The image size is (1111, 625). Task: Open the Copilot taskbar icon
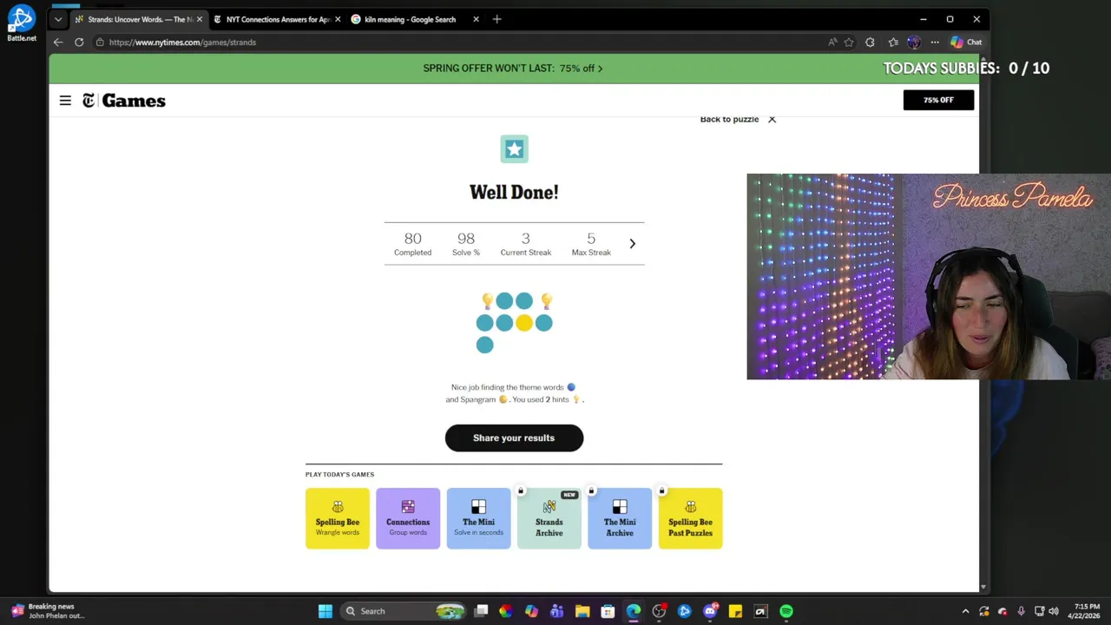pos(531,611)
